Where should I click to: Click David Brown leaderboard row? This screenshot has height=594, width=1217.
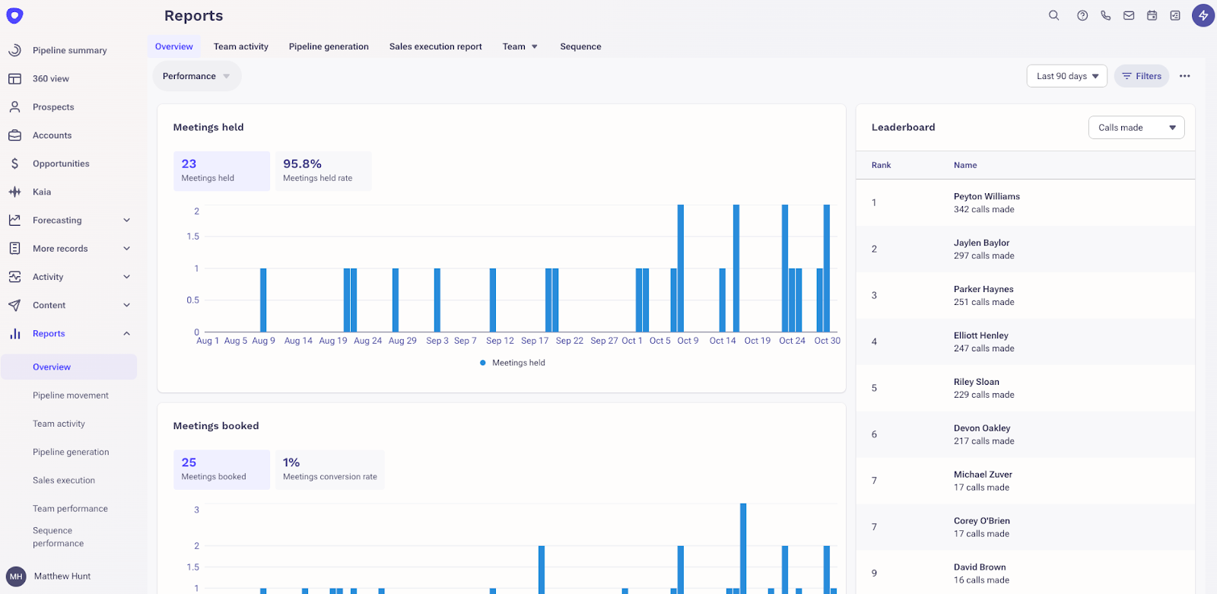tap(1025, 573)
